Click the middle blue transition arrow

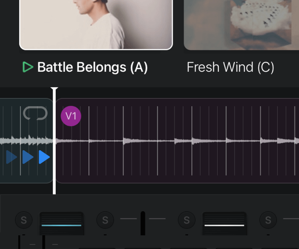click(x=28, y=157)
